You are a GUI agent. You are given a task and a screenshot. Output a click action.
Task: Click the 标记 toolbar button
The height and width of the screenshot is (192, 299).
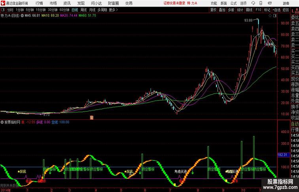(267, 10)
